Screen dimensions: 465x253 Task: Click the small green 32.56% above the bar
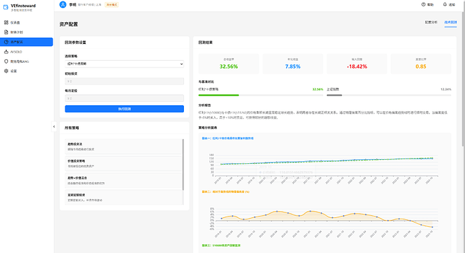(317, 89)
